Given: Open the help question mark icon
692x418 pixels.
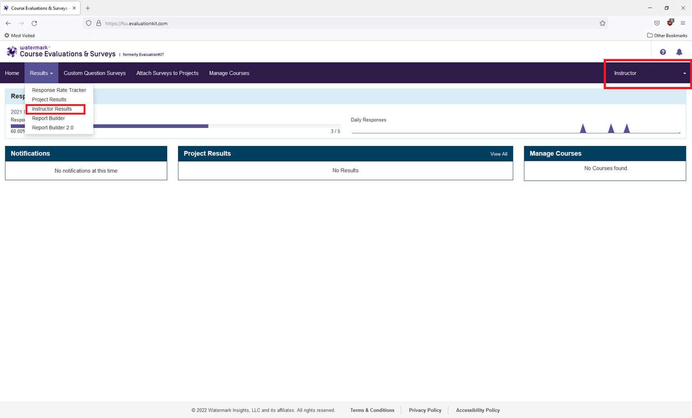Looking at the screenshot, I should tap(663, 52).
